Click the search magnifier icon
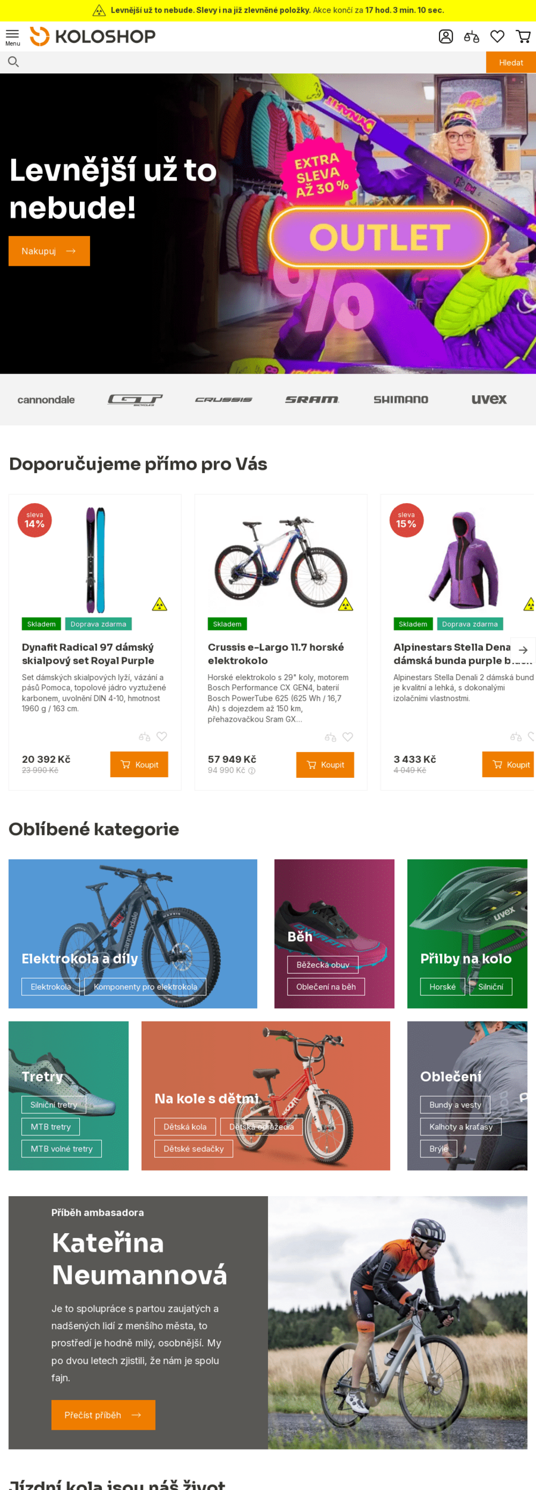Screen dimensions: 536x1490 [13, 61]
